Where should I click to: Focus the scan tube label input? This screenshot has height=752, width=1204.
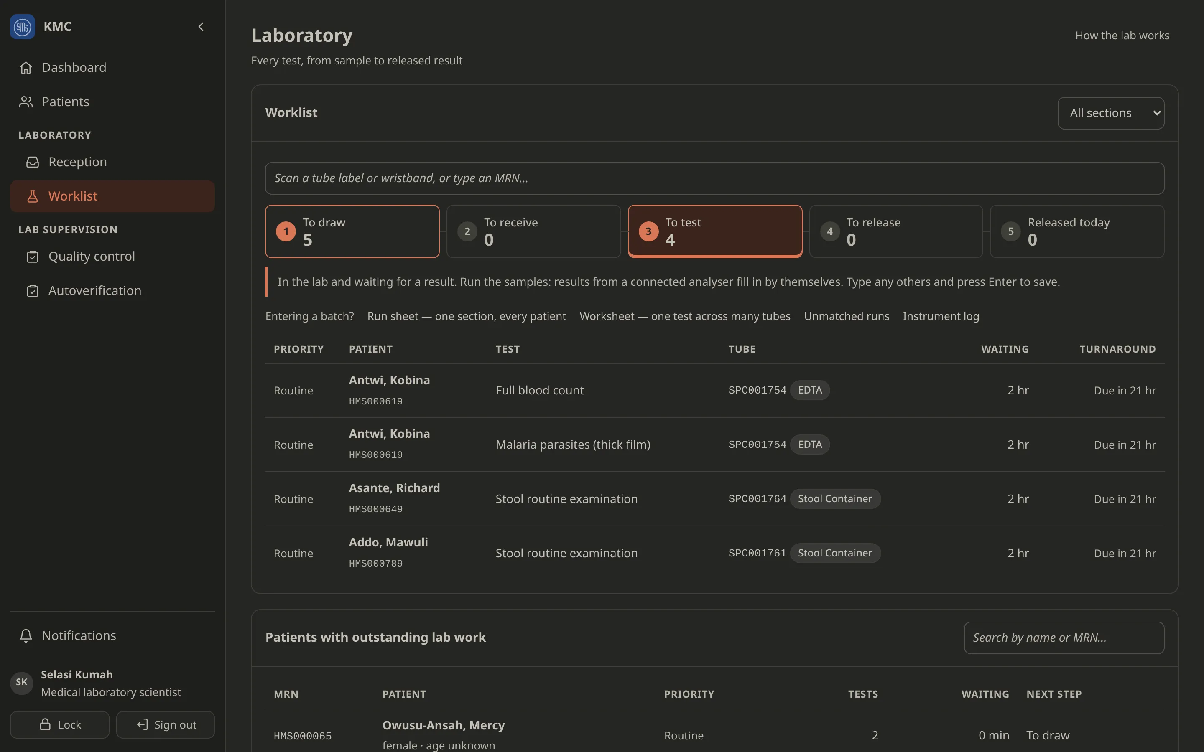714,178
